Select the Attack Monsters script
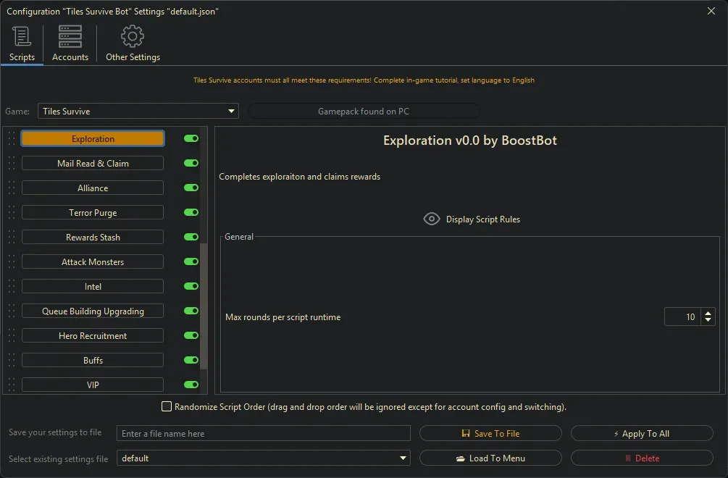Image resolution: width=728 pixels, height=478 pixels. click(x=93, y=262)
